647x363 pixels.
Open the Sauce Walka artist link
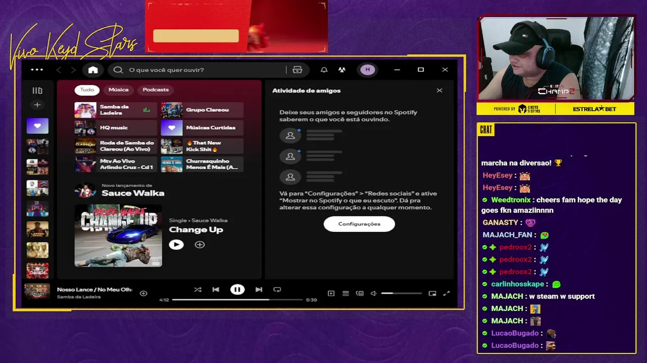(x=133, y=193)
